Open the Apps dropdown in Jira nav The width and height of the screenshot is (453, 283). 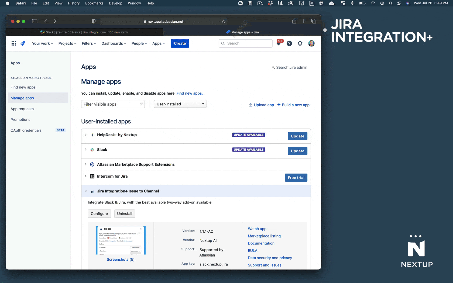click(x=159, y=43)
